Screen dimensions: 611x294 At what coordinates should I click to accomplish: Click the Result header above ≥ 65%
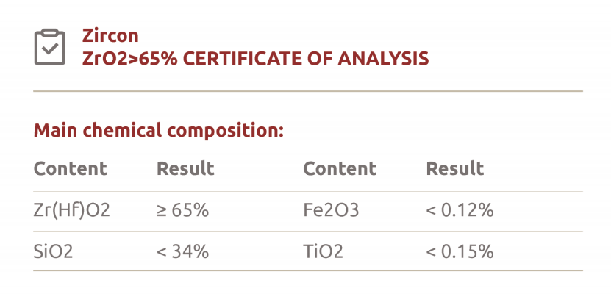point(185,168)
